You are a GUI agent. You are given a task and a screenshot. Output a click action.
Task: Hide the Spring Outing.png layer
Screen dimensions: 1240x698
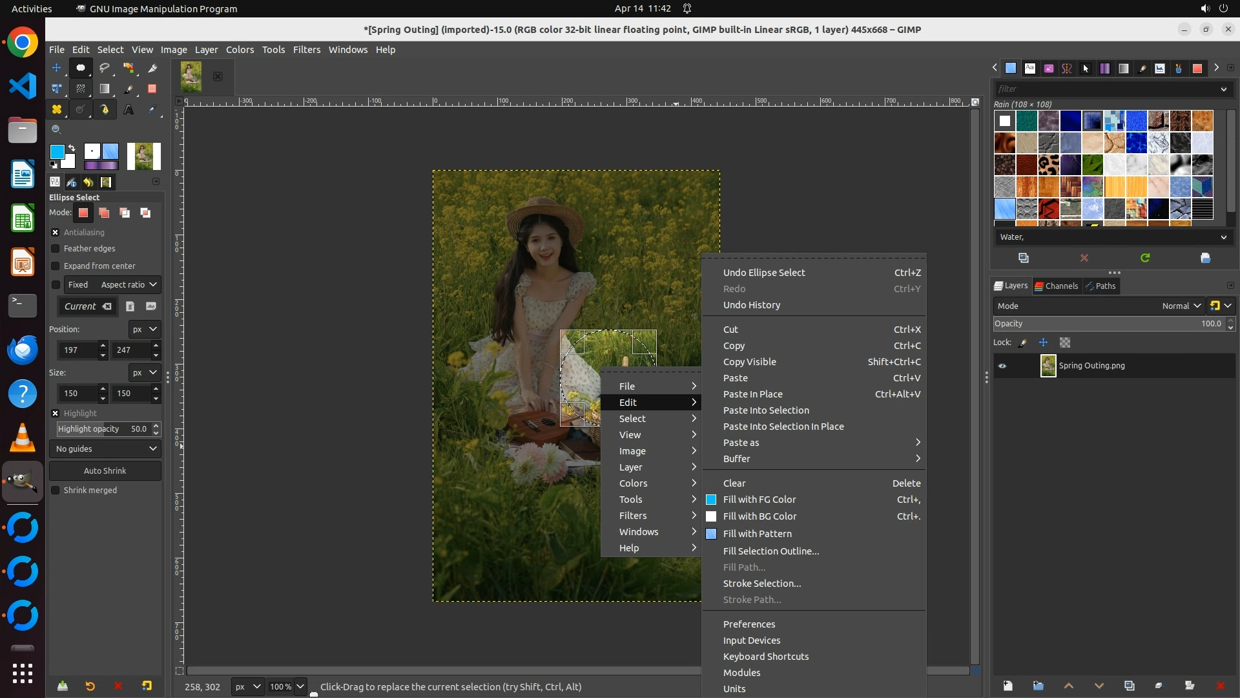1002,366
